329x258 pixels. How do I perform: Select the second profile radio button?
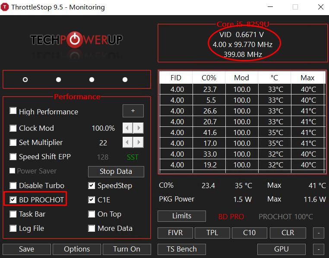click(x=59, y=80)
